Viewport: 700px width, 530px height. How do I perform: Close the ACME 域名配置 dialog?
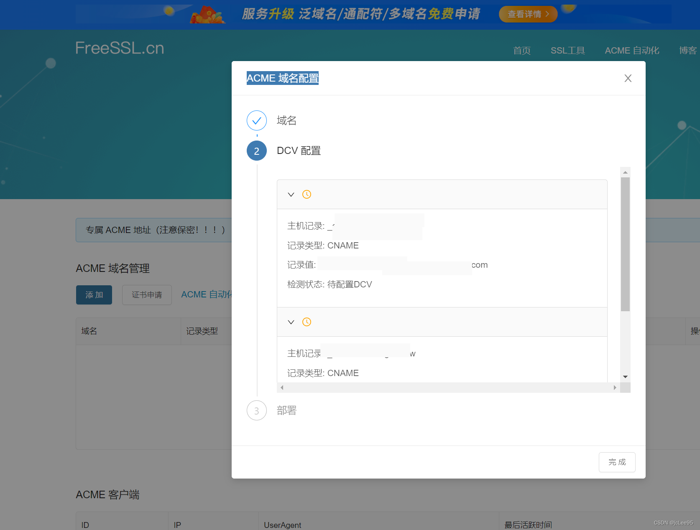pos(628,78)
